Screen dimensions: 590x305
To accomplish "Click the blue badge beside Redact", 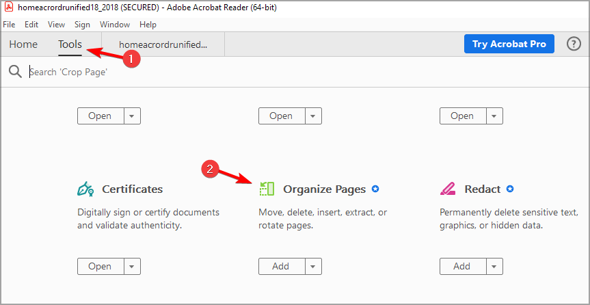I will click(x=510, y=189).
